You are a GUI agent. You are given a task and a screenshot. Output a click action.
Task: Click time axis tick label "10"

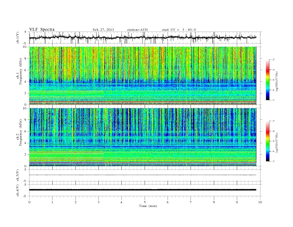click(260, 202)
